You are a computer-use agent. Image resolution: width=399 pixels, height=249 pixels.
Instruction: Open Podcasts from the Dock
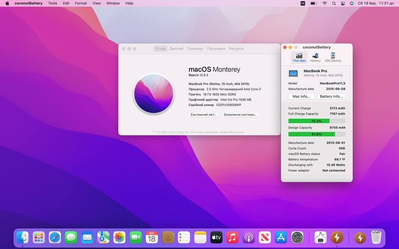point(249,238)
